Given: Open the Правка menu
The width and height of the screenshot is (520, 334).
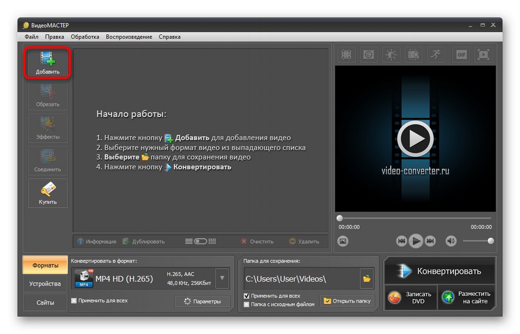Looking at the screenshot, I should tap(54, 37).
